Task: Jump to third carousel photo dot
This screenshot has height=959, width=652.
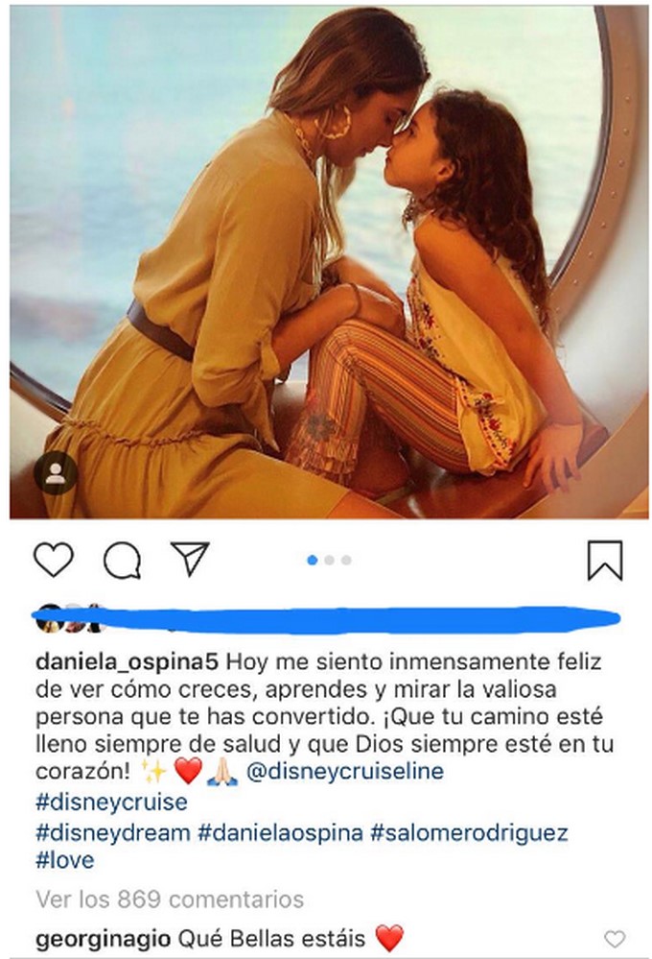Action: [x=346, y=560]
